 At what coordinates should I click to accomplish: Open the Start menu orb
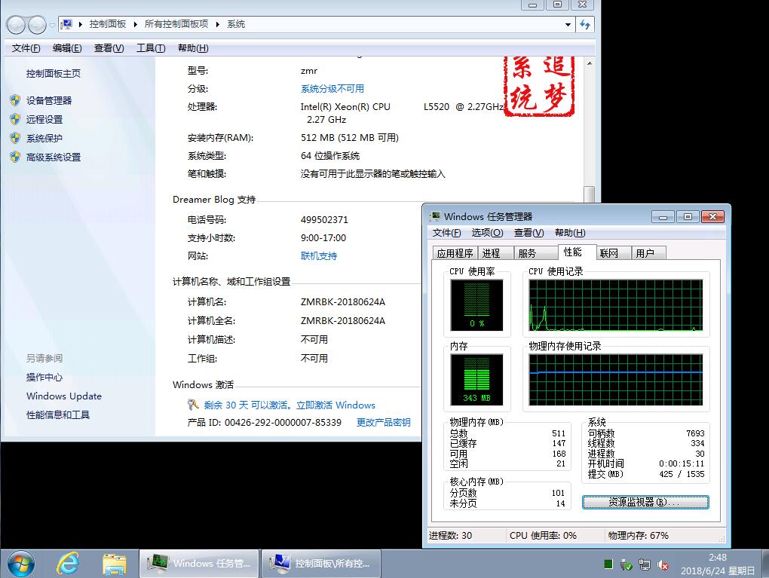(x=20, y=563)
